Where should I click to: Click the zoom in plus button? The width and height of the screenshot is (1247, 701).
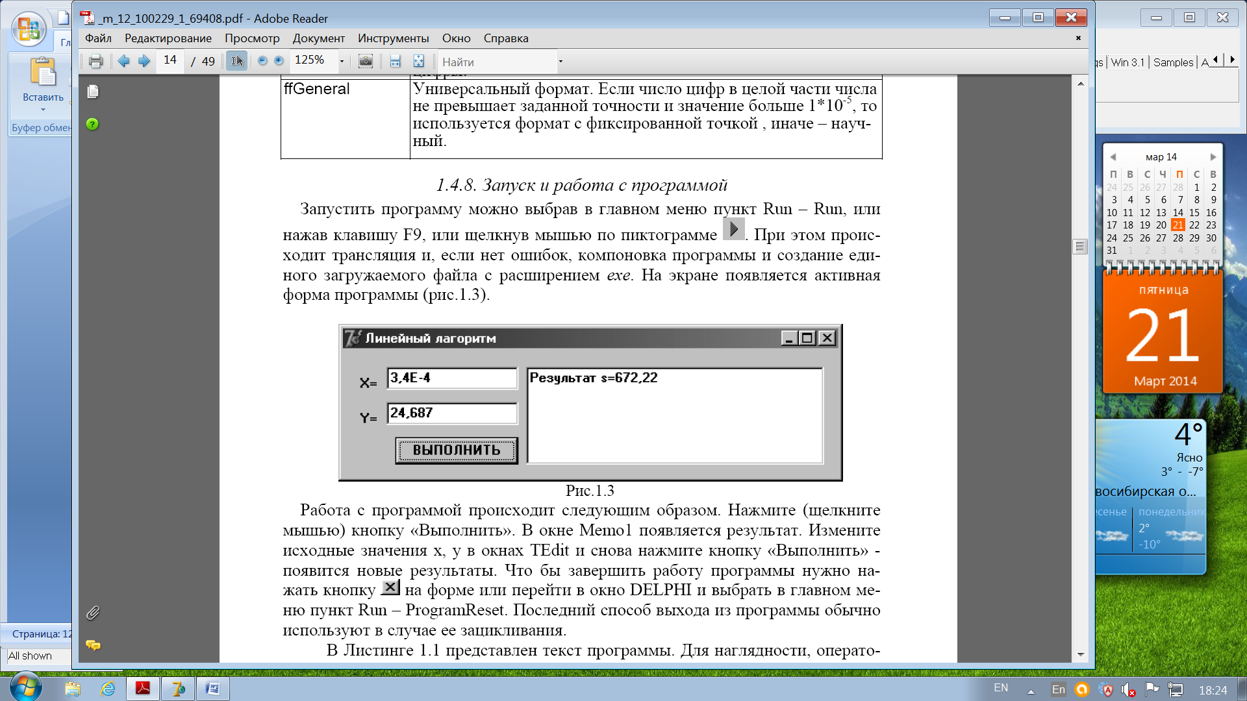point(279,60)
